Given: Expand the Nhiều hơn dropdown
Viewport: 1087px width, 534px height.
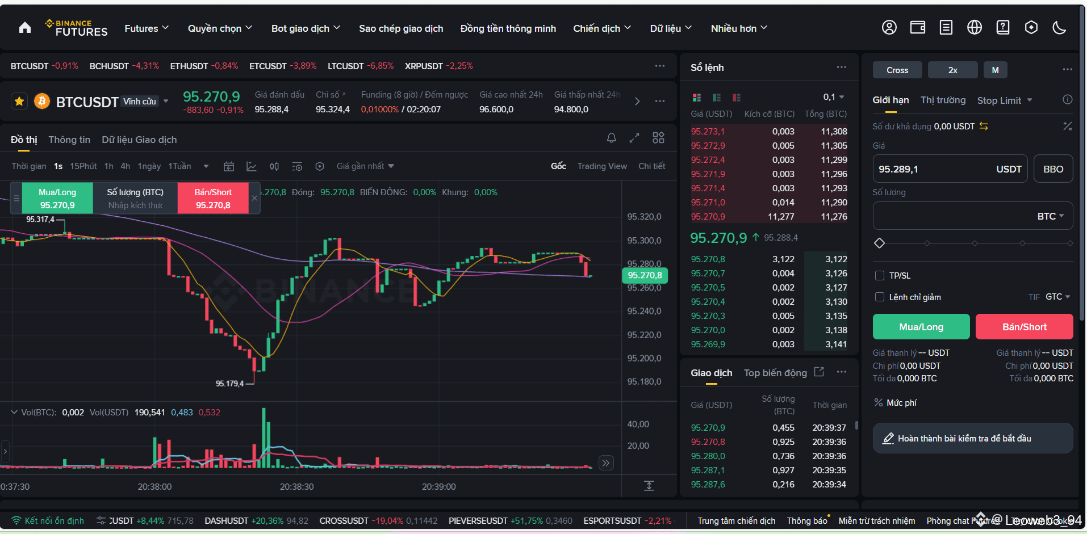Looking at the screenshot, I should click(x=739, y=28).
